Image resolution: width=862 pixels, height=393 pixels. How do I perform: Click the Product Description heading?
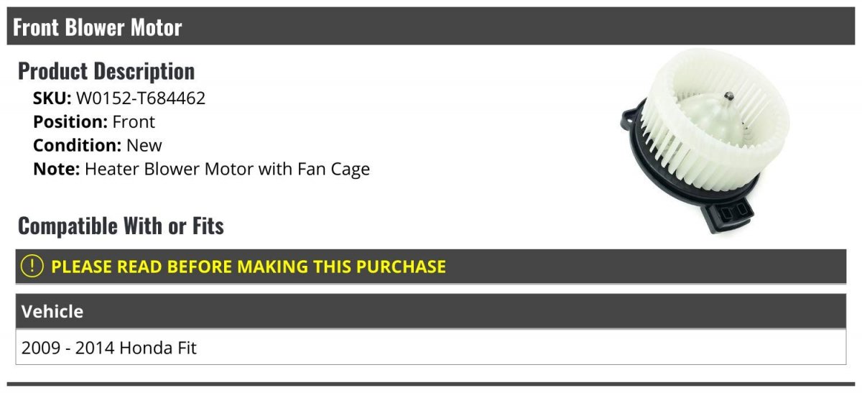pyautogui.click(x=106, y=71)
